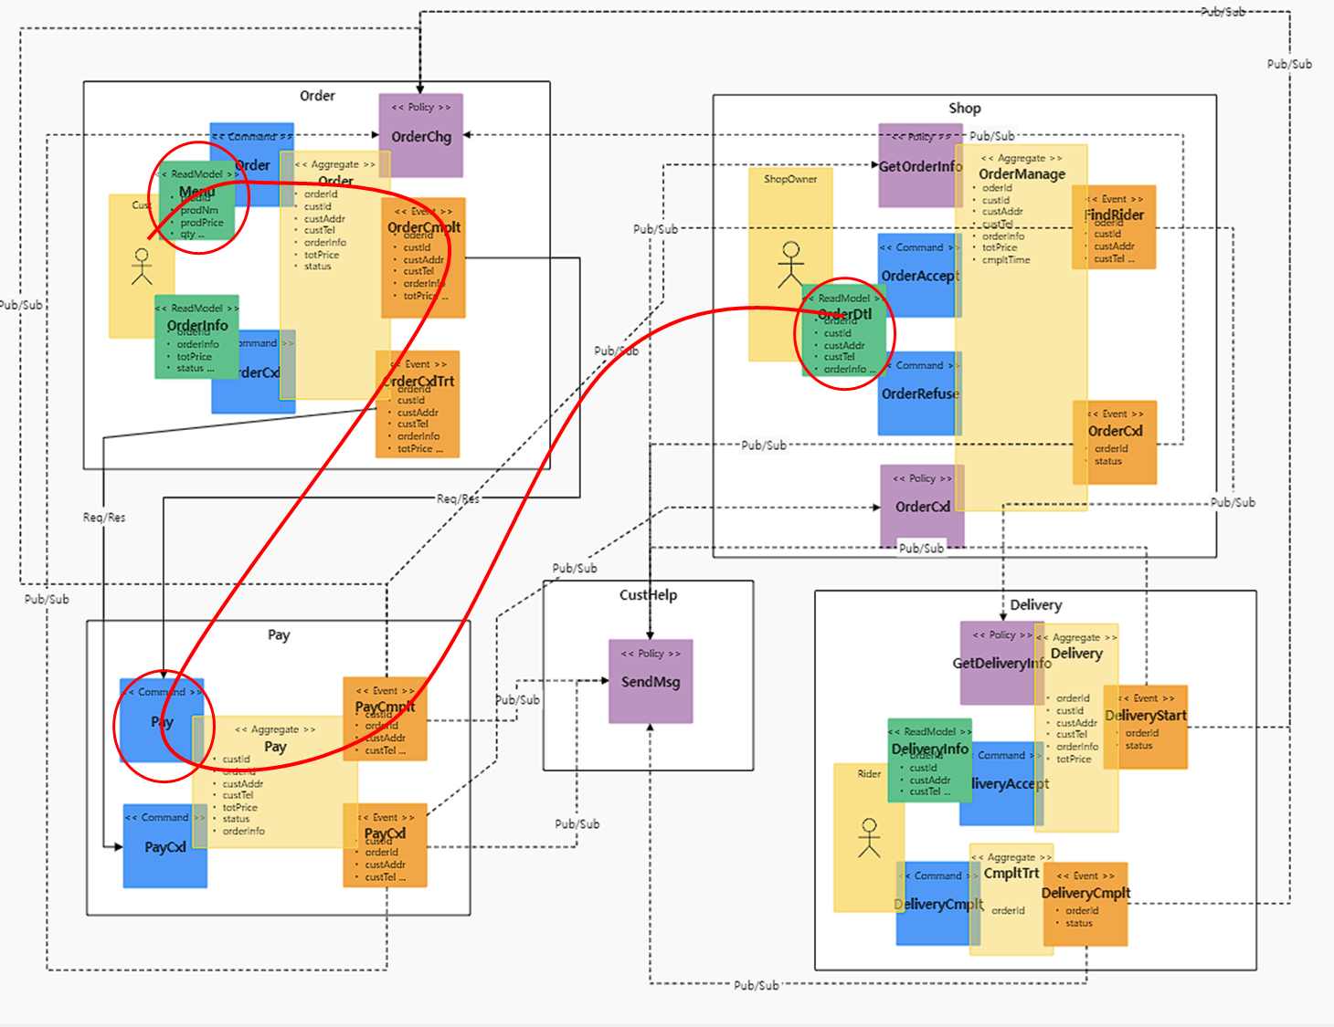The image size is (1334, 1027).
Task: Select the OrderChg policy sticky note
Action: pos(421,135)
